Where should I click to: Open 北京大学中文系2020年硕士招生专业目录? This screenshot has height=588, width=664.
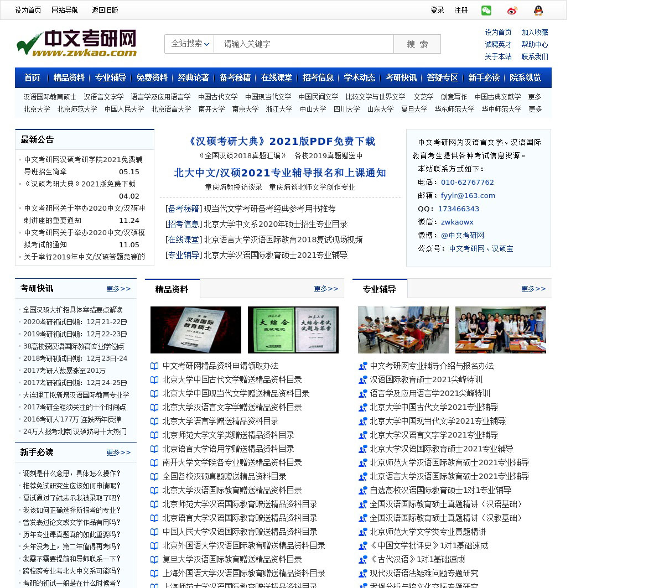[x=276, y=224]
